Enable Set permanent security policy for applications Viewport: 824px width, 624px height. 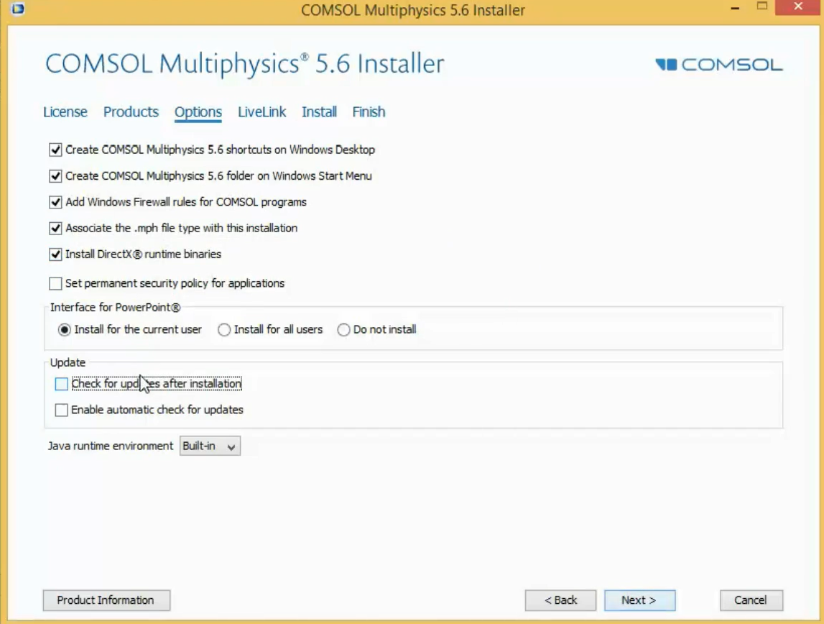tap(55, 284)
